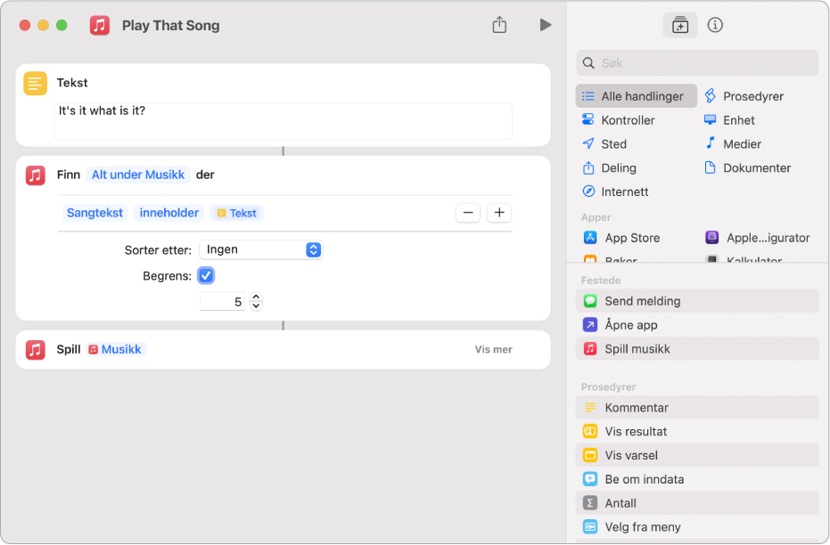
Task: Add a filter with the plus button
Action: pyautogui.click(x=499, y=213)
